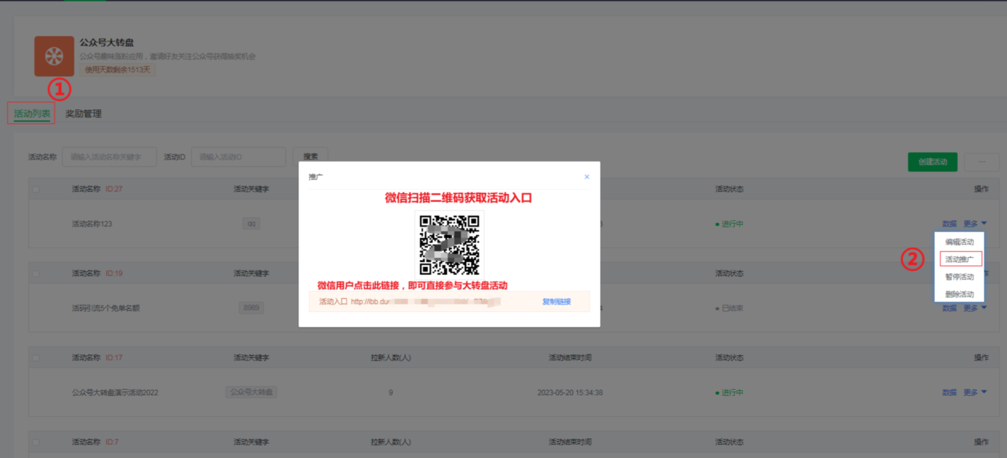Choose 活动推广 in the dropdown menu
The width and height of the screenshot is (1007, 458).
(x=961, y=259)
